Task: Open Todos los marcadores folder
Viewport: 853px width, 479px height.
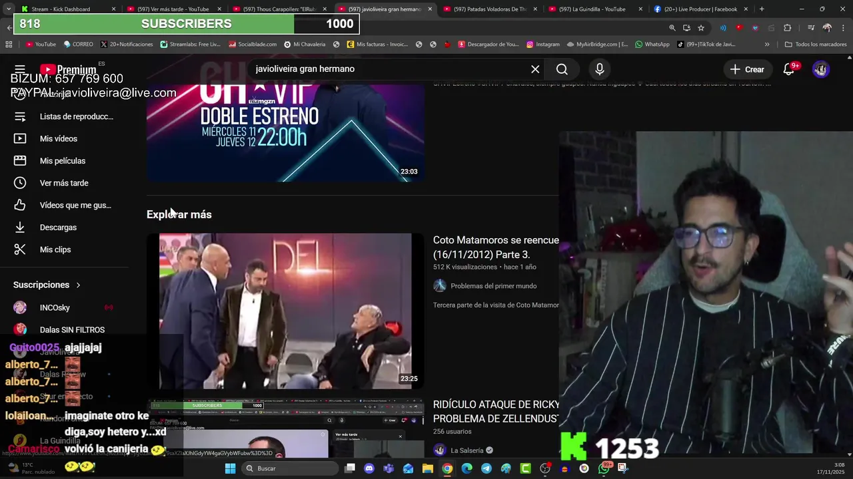Action: [816, 45]
